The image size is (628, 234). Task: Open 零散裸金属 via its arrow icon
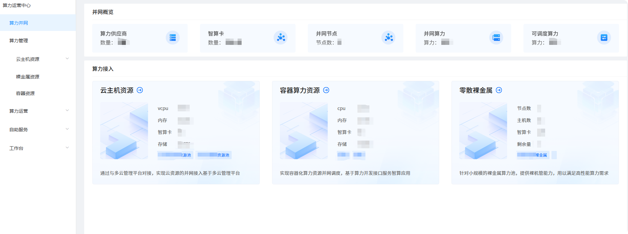499,90
